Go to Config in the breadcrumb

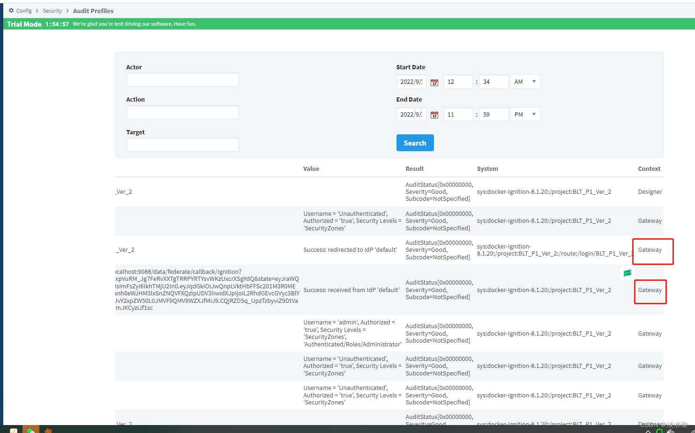tap(24, 11)
